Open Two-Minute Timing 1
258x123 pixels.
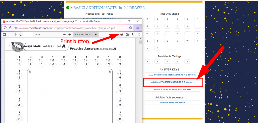point(147,62)
